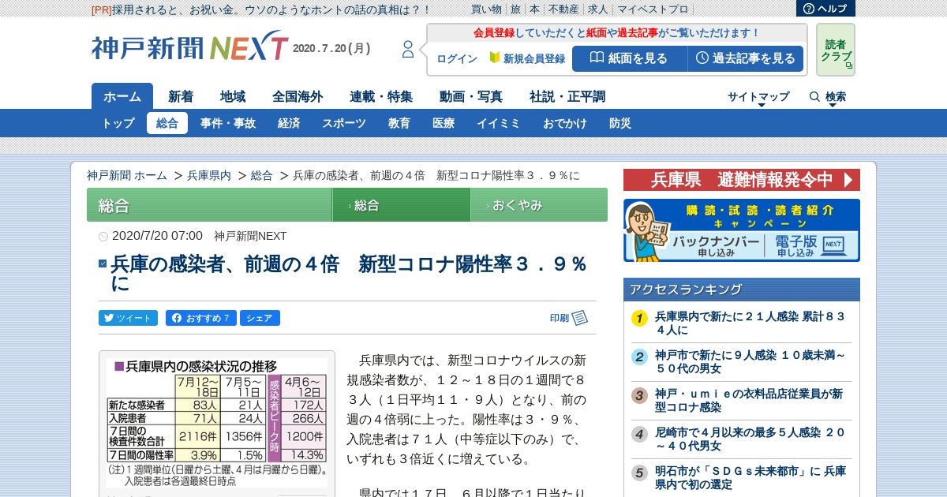Select 動画・写真 main tab
Viewport: 947px width, 497px height.
click(471, 96)
